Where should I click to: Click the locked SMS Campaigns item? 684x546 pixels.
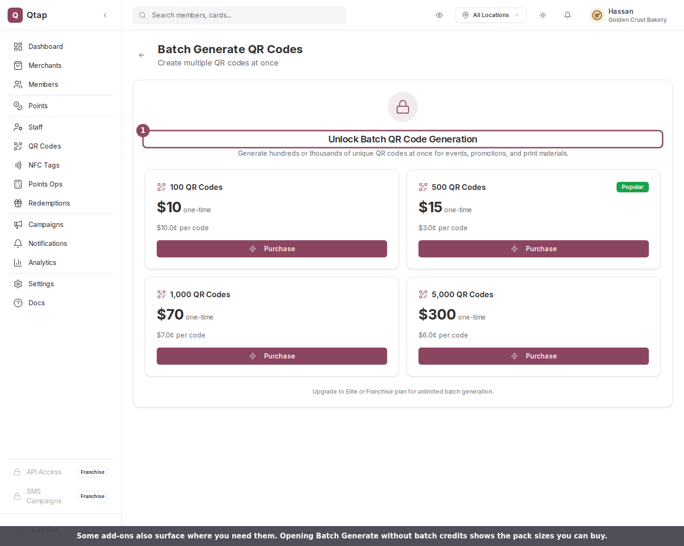click(x=60, y=496)
